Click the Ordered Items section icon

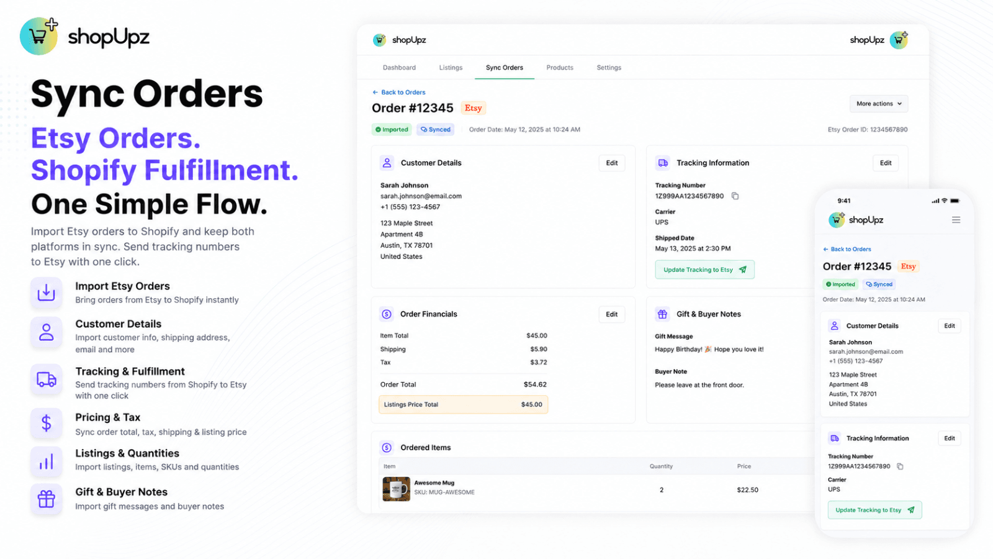387,447
